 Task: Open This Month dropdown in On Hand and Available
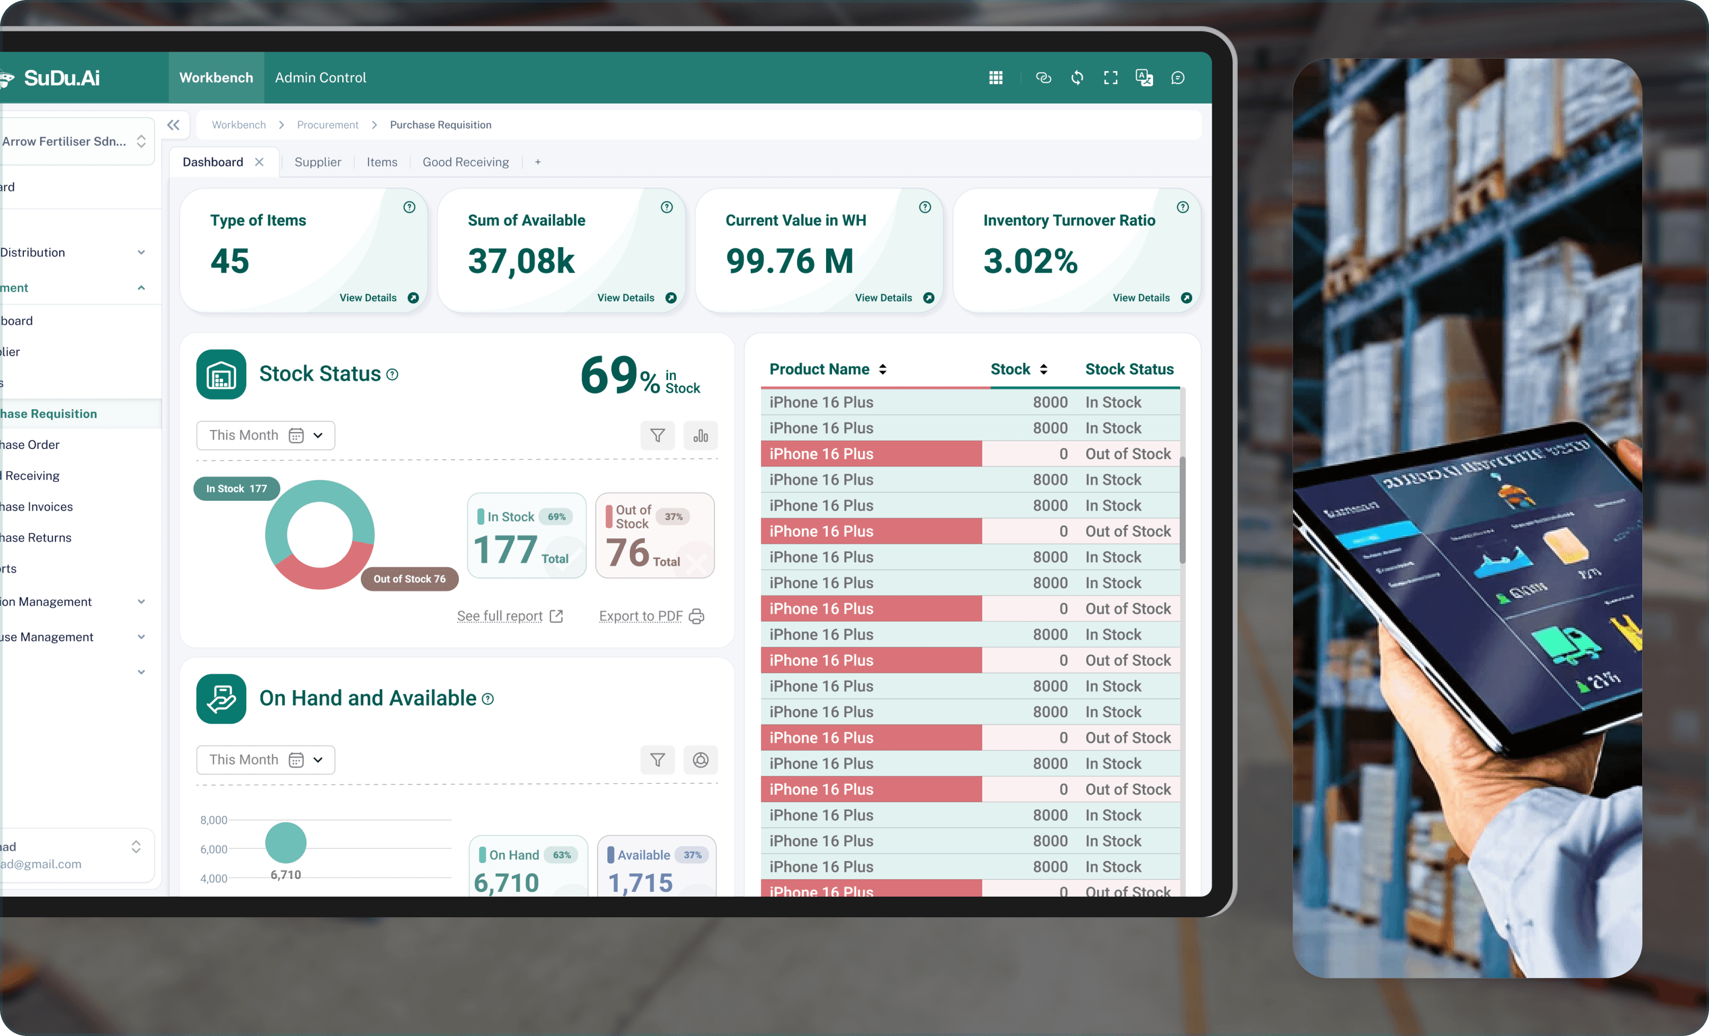[266, 760]
